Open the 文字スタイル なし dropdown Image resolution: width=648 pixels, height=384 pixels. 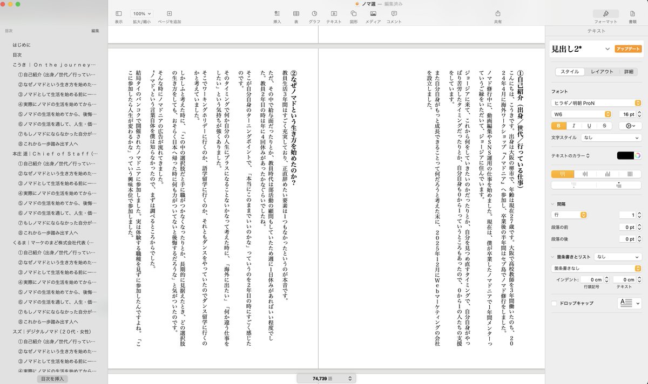(x=611, y=138)
